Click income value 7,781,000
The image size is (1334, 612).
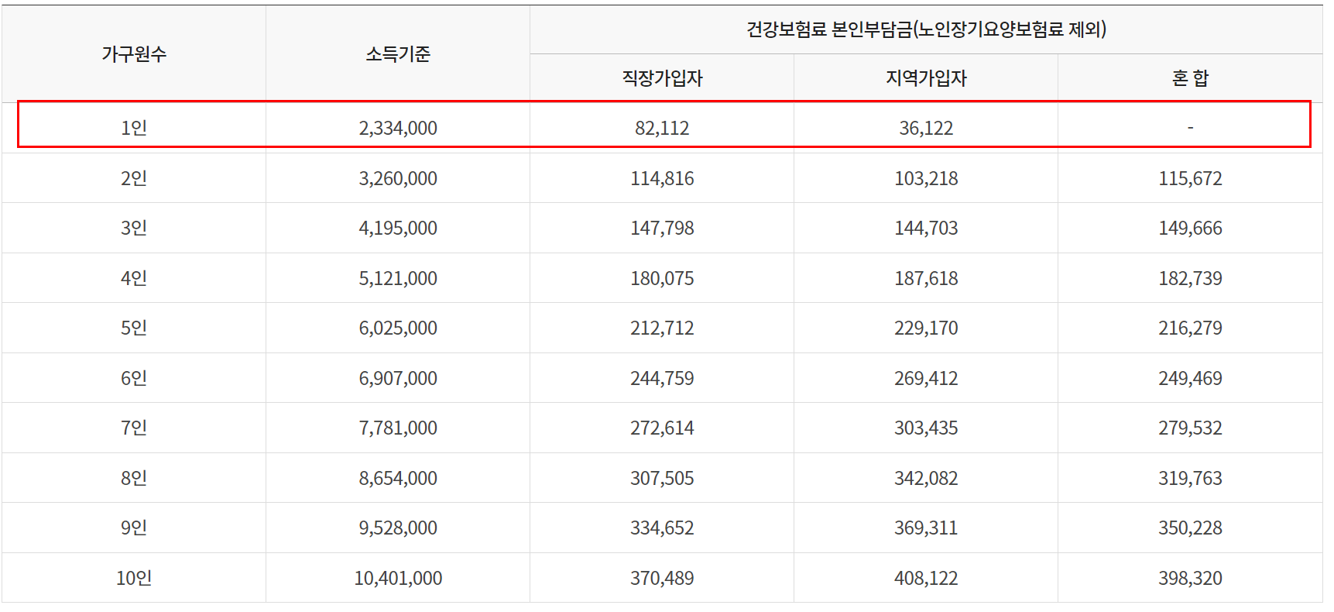[398, 428]
